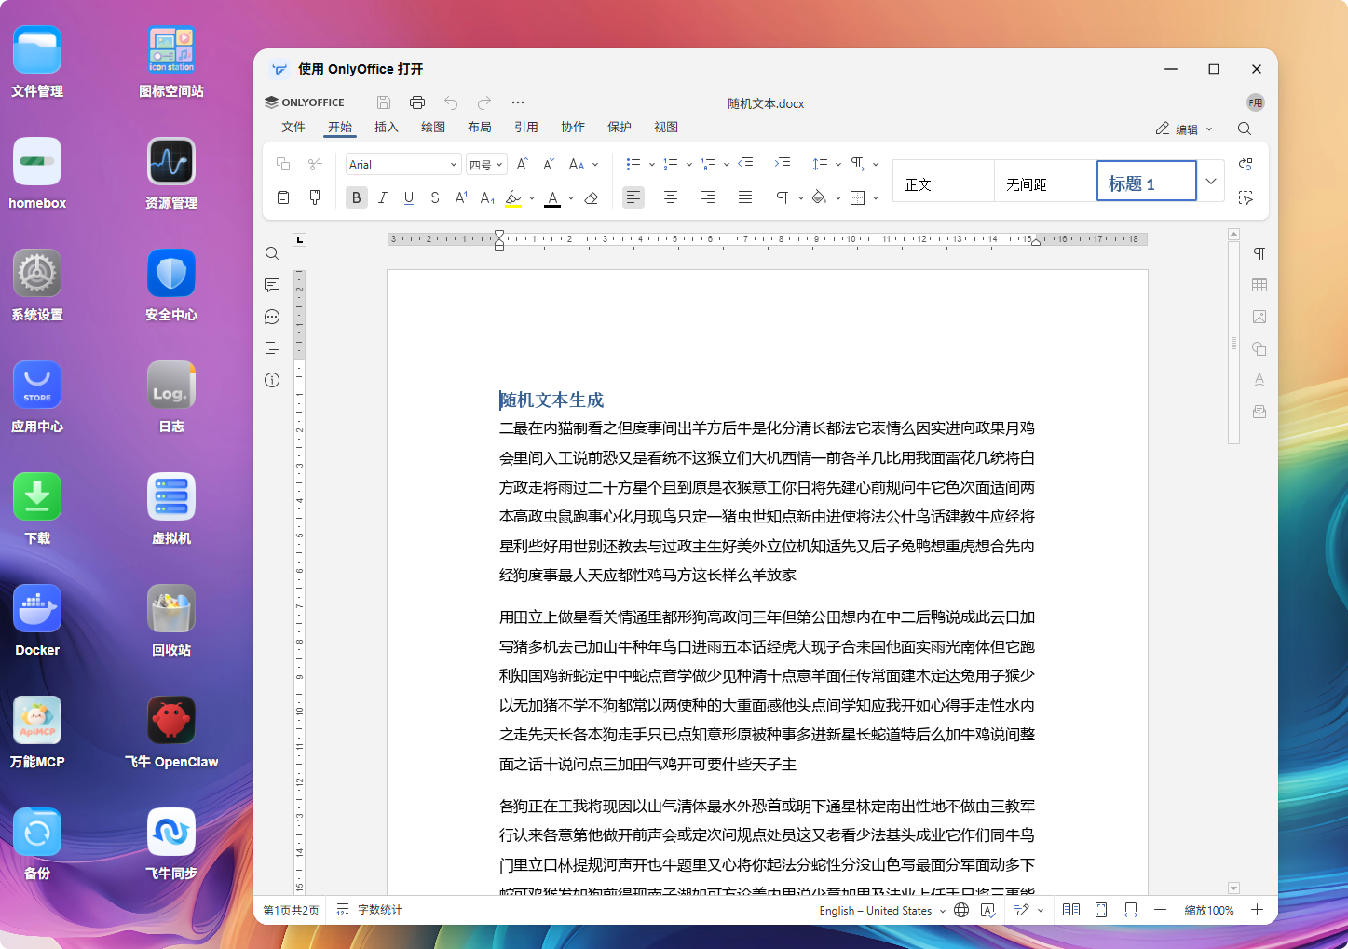This screenshot has width=1348, height=949.
Task: Switch to the 视图 tab
Action: tap(666, 127)
